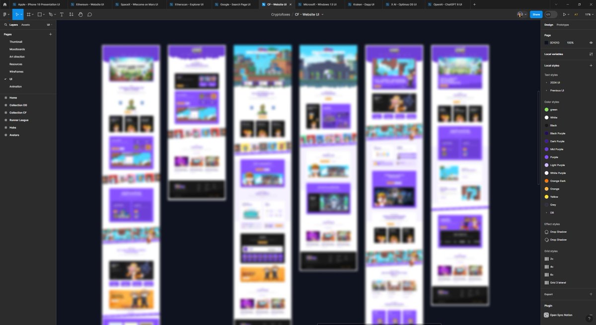Click the green color style swatch

(x=546, y=109)
